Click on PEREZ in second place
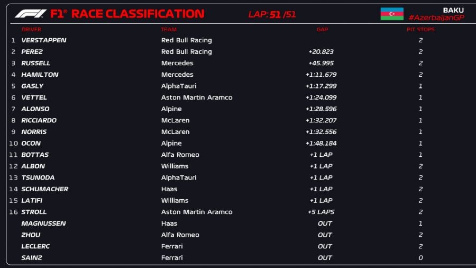 pos(32,52)
